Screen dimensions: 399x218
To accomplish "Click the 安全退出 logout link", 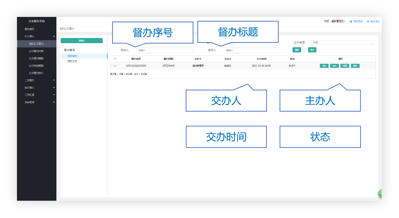I will pos(375,21).
